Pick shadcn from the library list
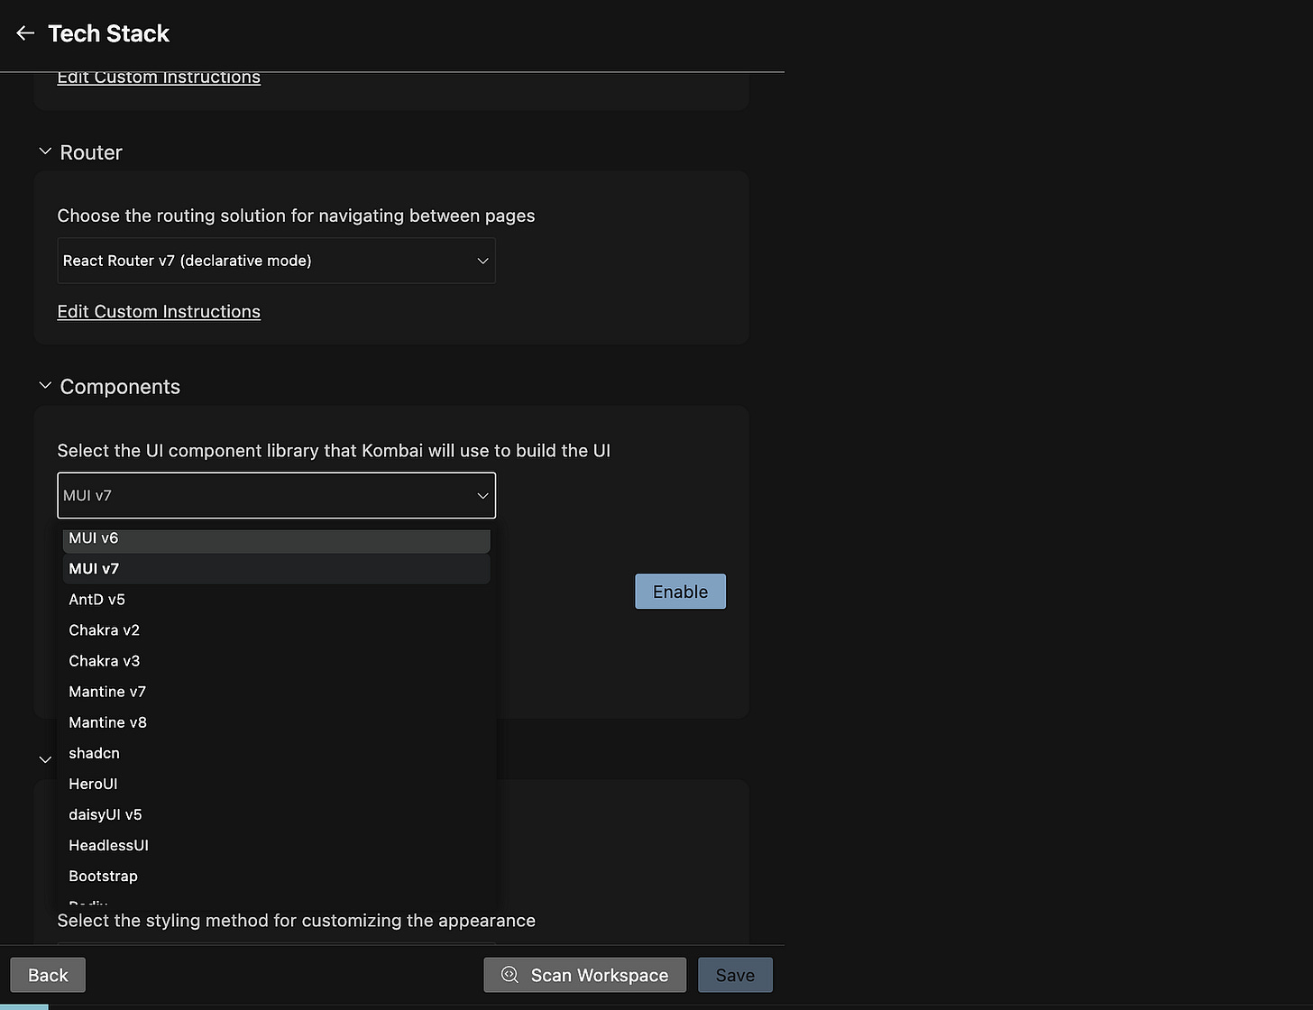This screenshot has width=1313, height=1010. point(277,752)
